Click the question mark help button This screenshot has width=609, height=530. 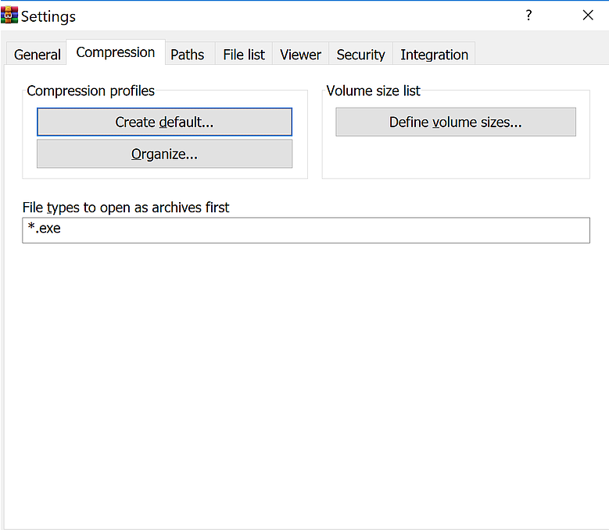(528, 15)
